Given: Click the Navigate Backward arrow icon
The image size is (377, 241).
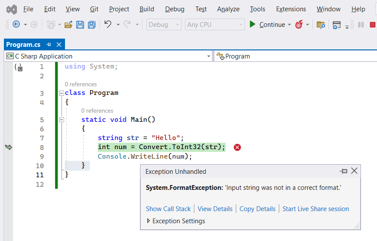Looking at the screenshot, I should click(16, 24).
